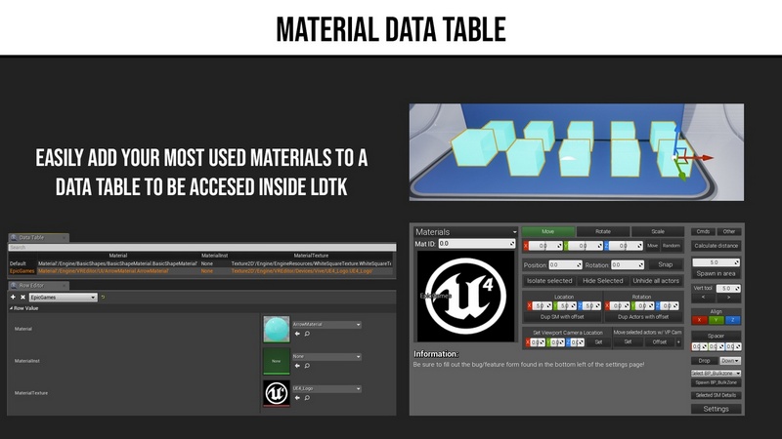Toggle the Rotate transform mode
Image resolution: width=782 pixels, height=439 pixels.
coord(601,231)
